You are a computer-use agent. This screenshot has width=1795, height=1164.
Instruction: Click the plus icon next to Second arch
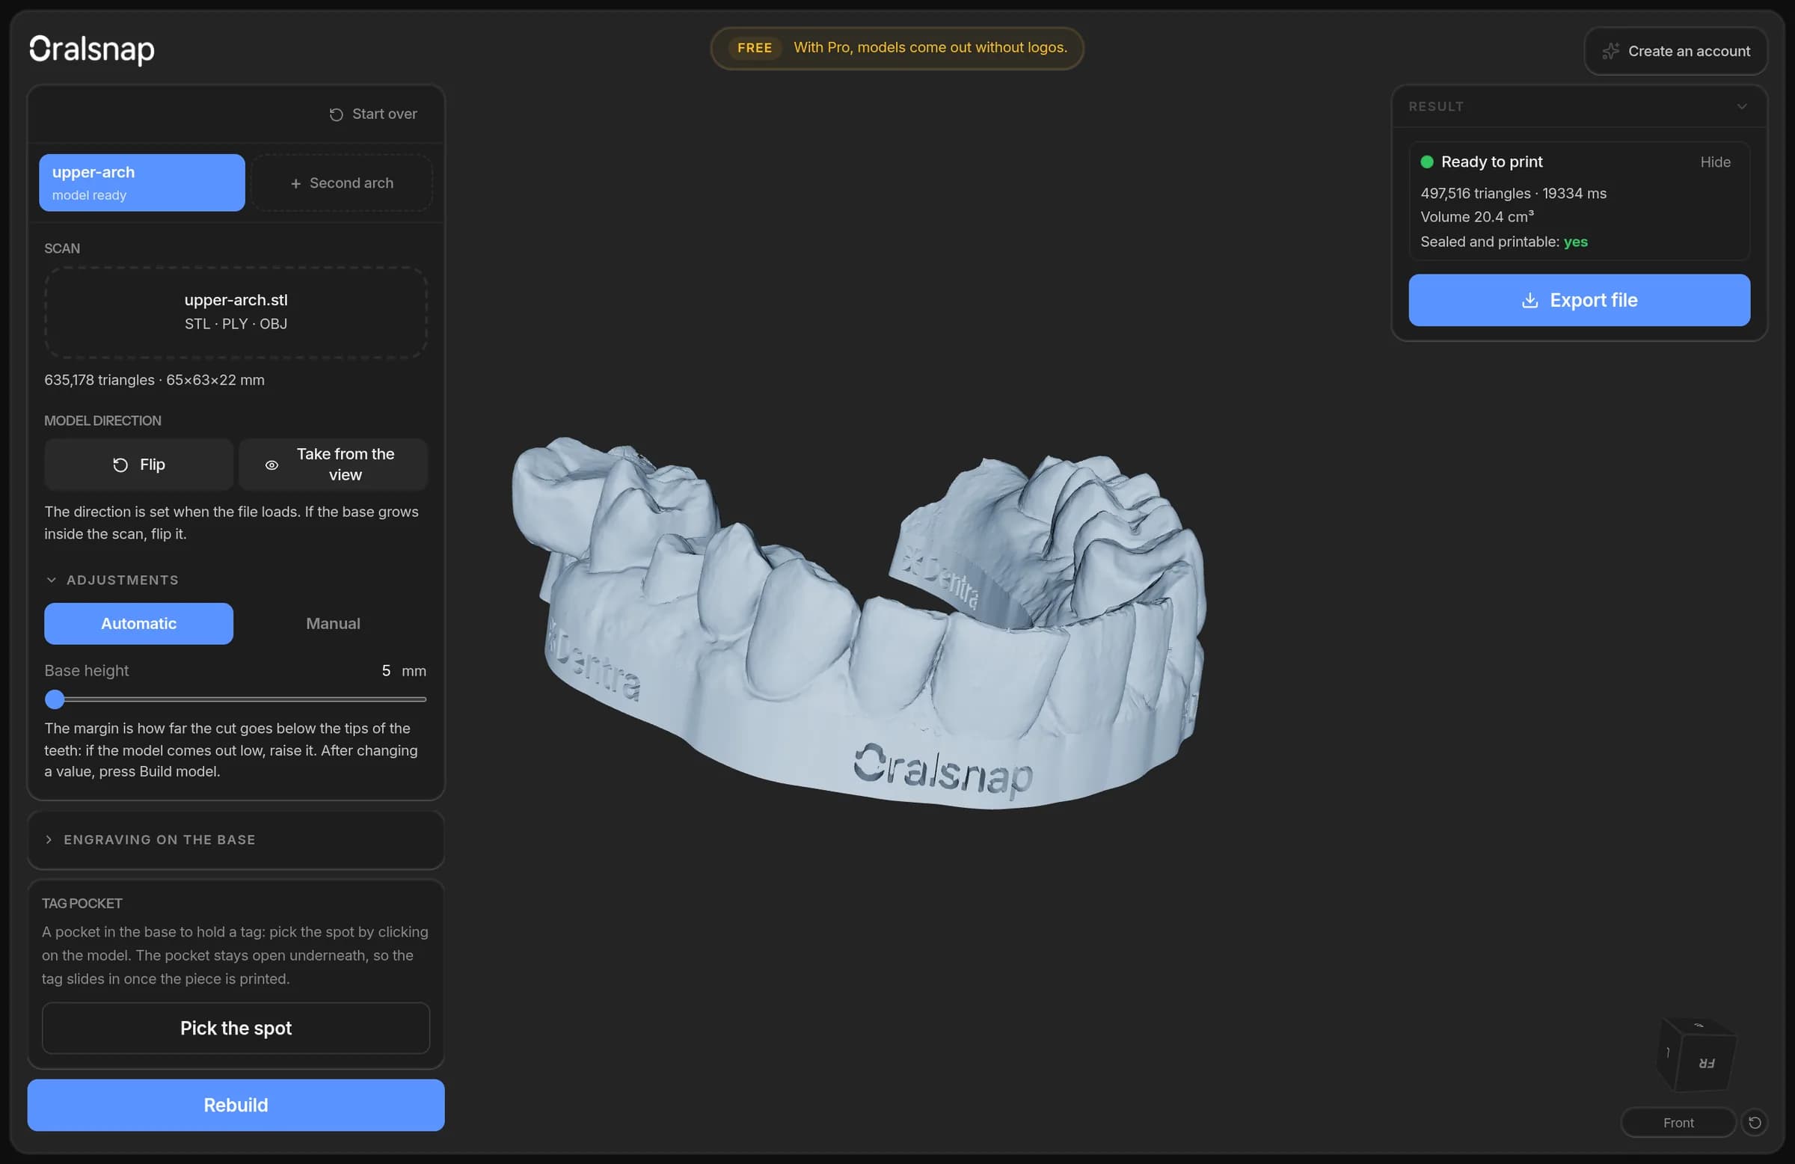(x=295, y=183)
